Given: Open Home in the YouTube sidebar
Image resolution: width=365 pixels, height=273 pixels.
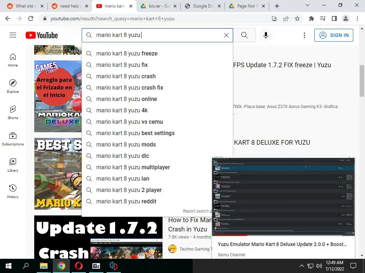Looking at the screenshot, I should pos(13,60).
